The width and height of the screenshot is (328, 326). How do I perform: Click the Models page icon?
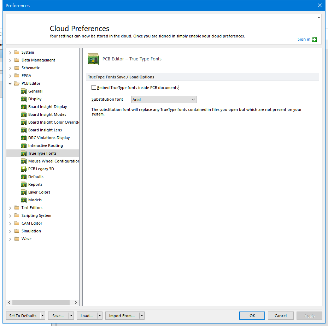tap(24, 200)
